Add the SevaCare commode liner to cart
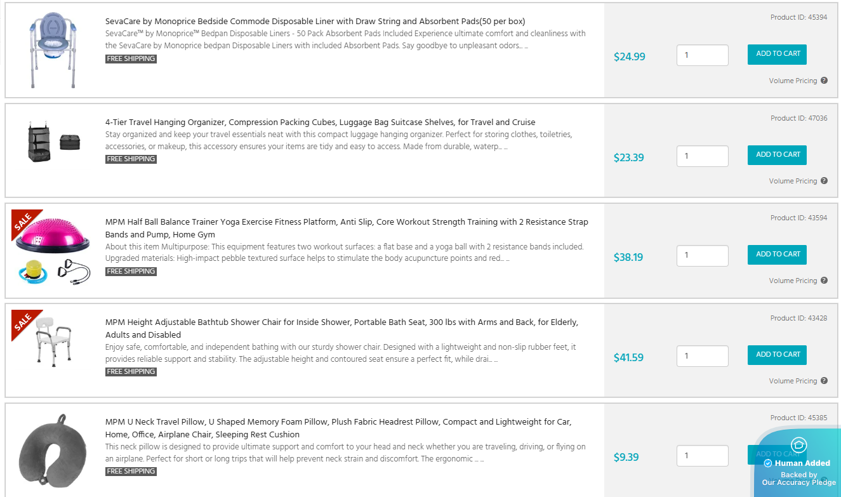Image resolution: width=841 pixels, height=497 pixels. click(x=777, y=54)
